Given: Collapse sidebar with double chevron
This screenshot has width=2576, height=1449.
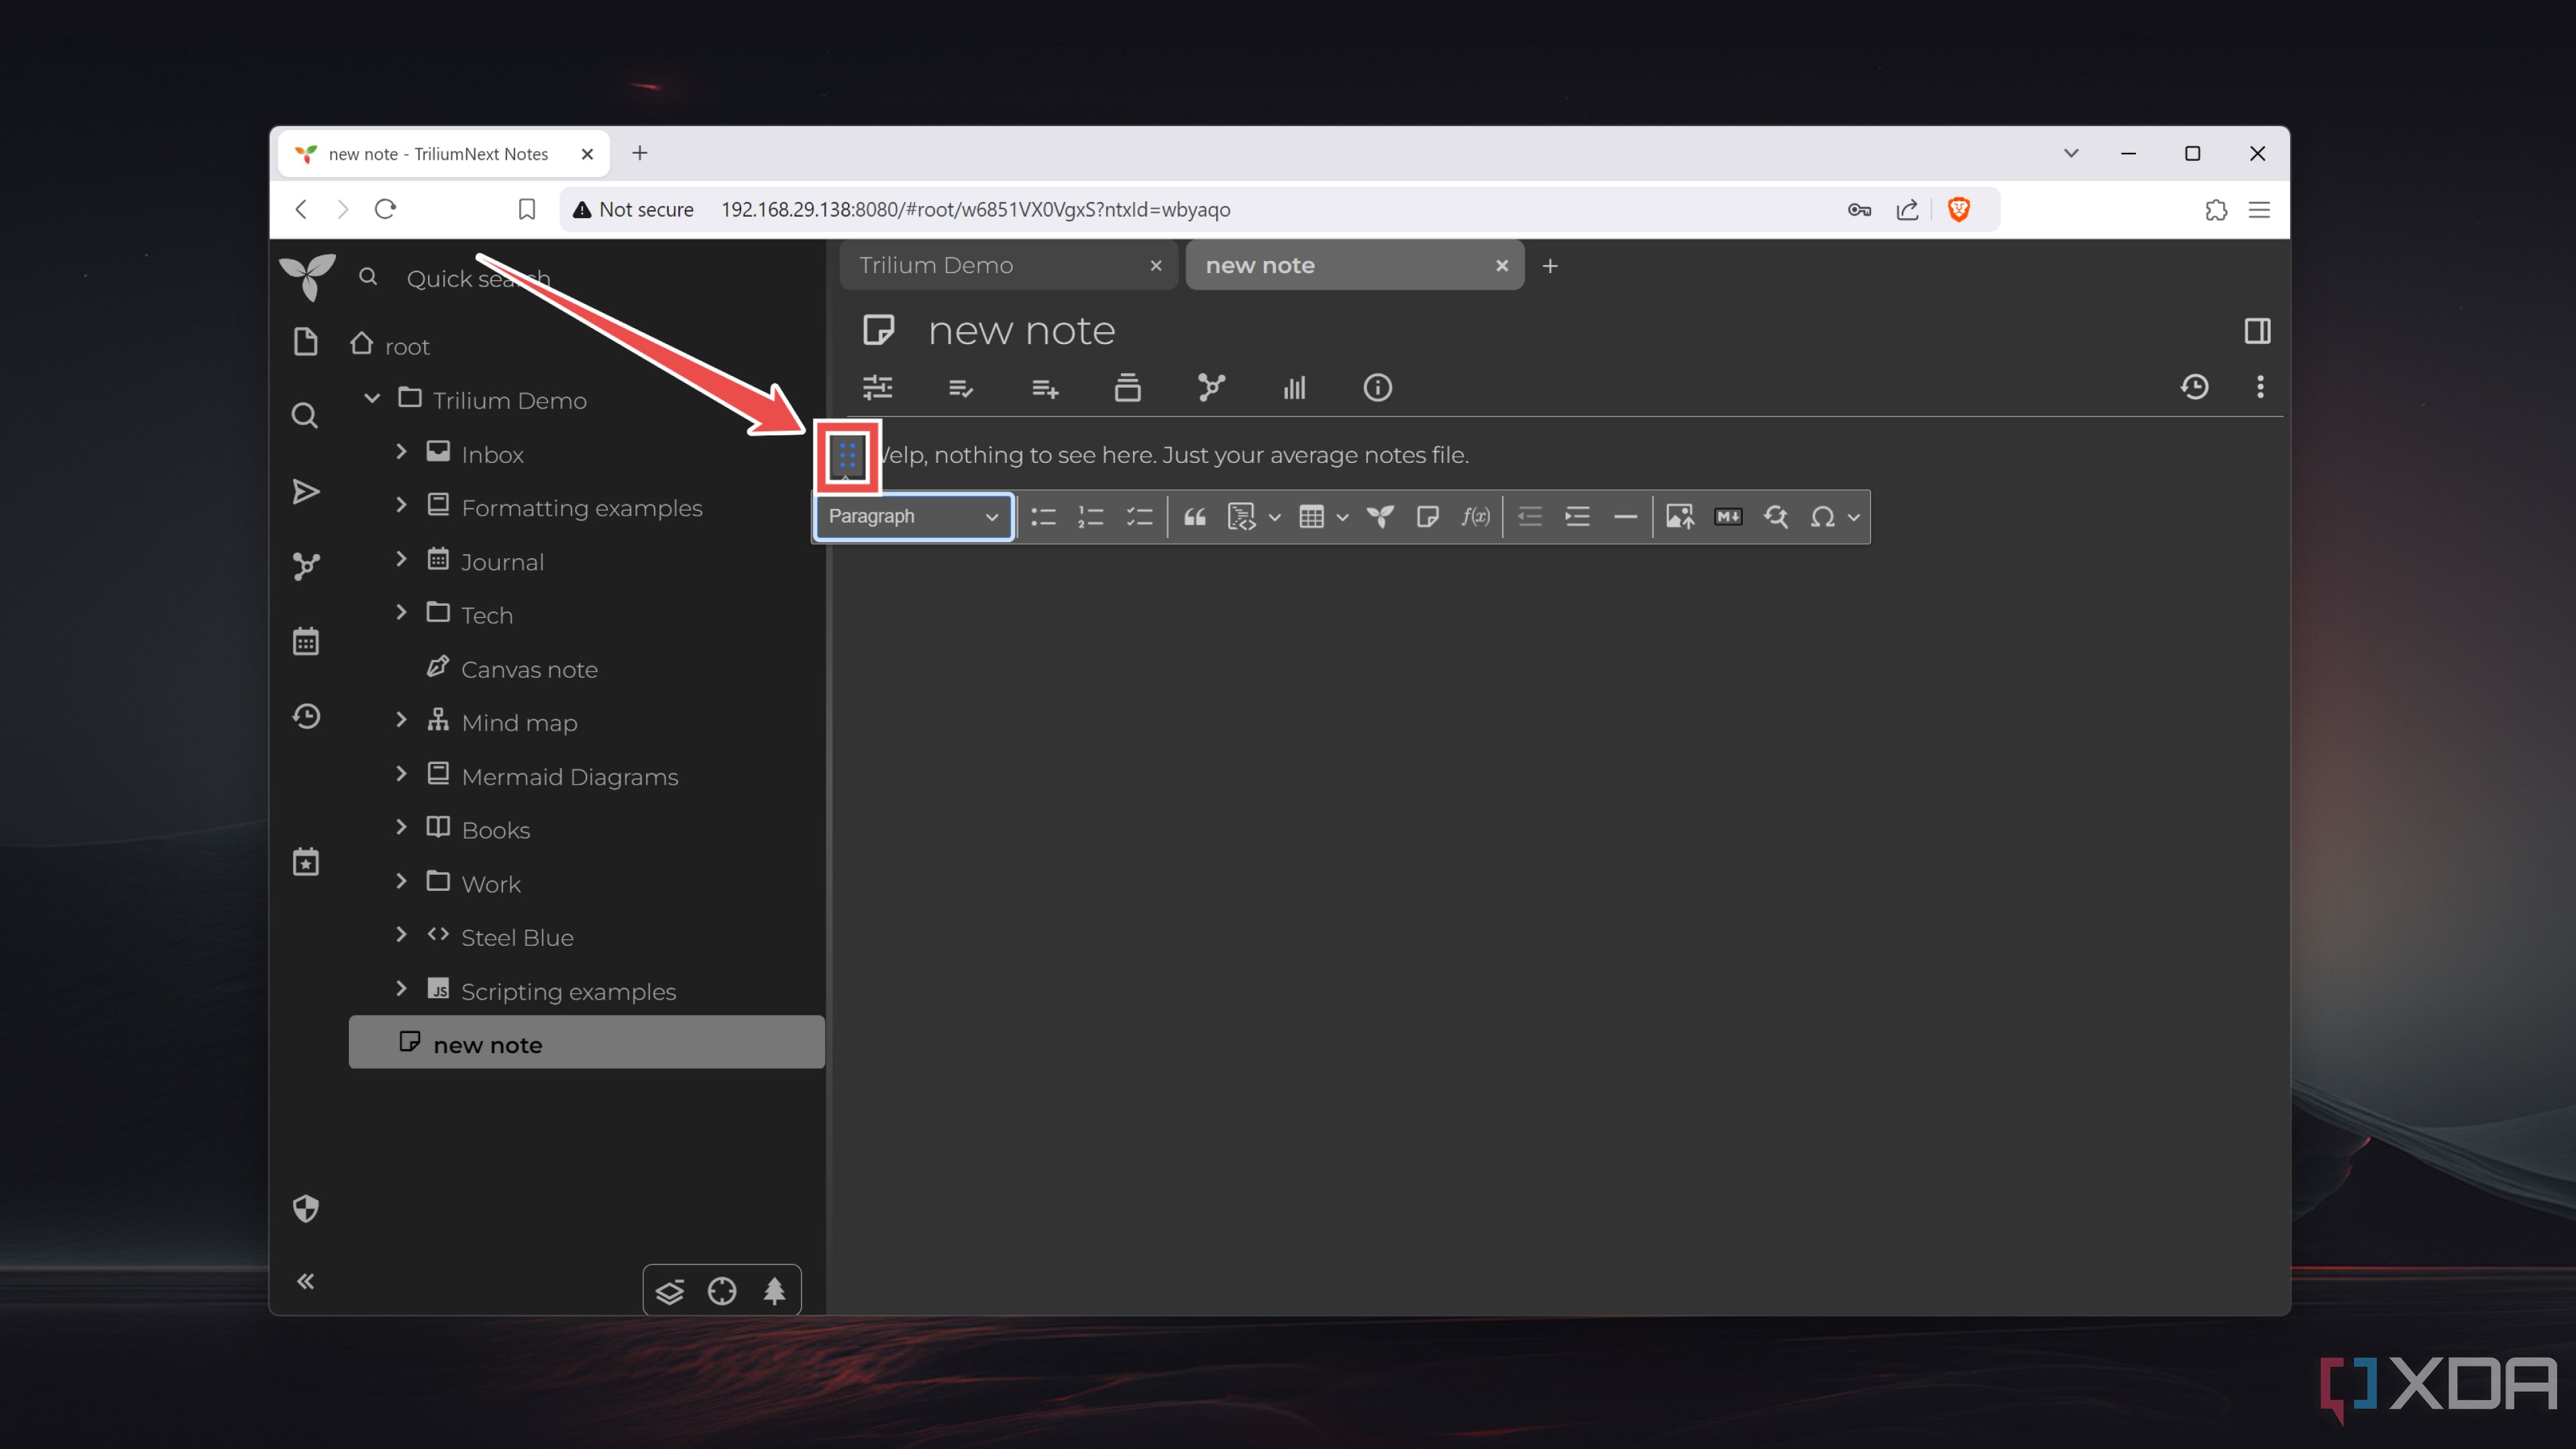Looking at the screenshot, I should click(306, 1281).
